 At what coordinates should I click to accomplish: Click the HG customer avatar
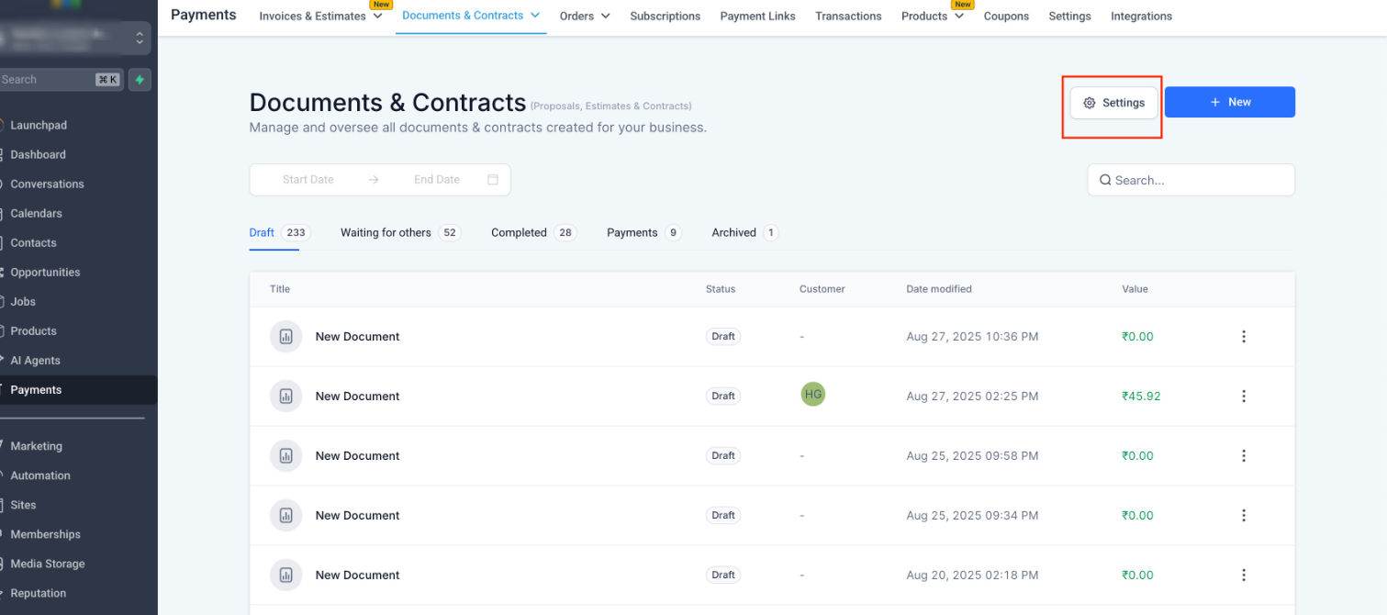[x=812, y=395]
